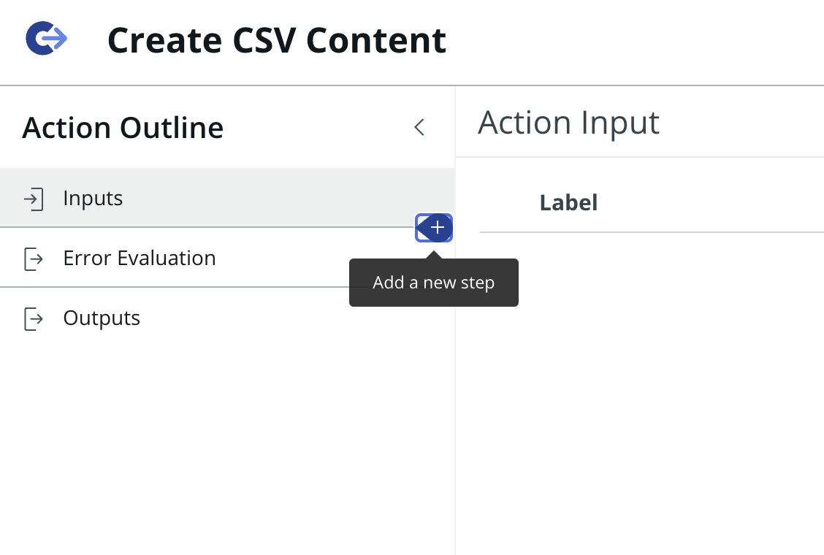The height and width of the screenshot is (555, 824).
Task: Click blank header area right of title
Action: click(636, 41)
